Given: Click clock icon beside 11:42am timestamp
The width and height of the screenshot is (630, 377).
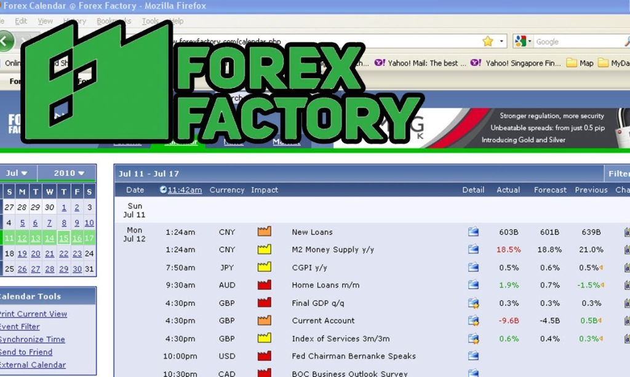Looking at the screenshot, I should click(x=162, y=189).
